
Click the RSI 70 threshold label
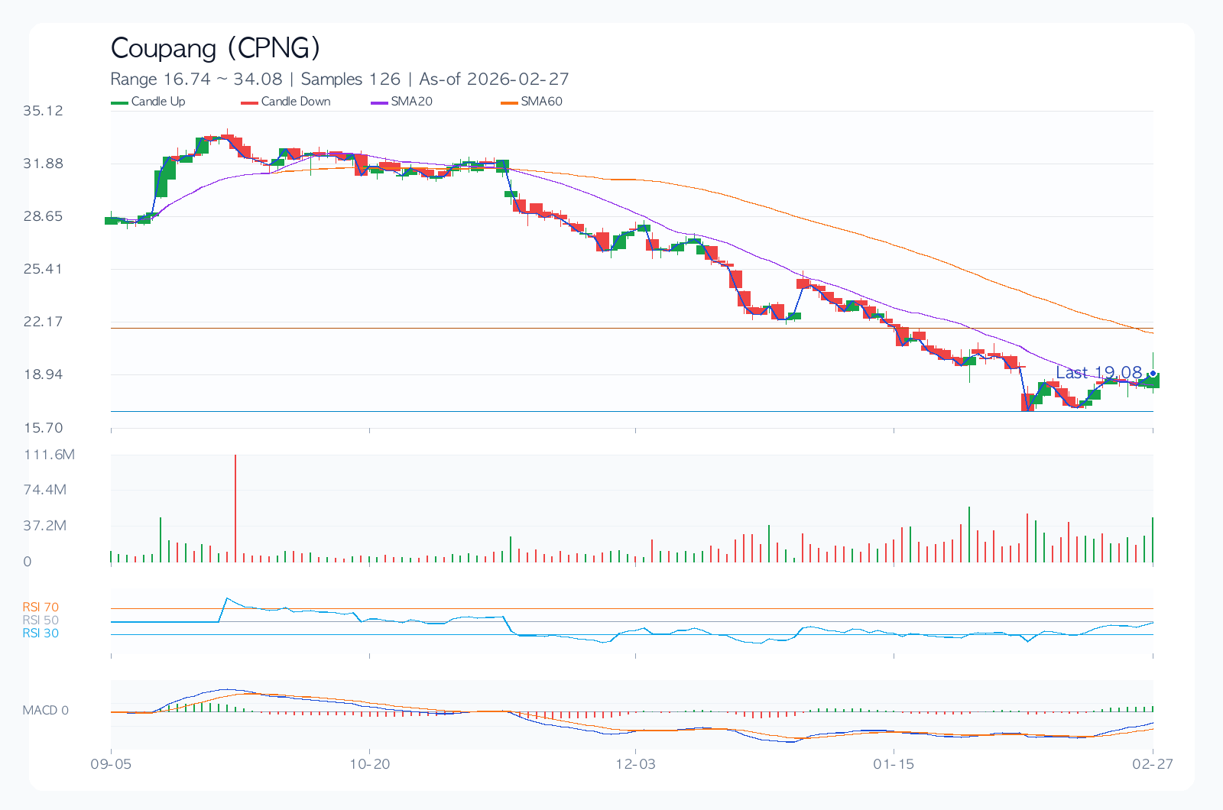(41, 607)
